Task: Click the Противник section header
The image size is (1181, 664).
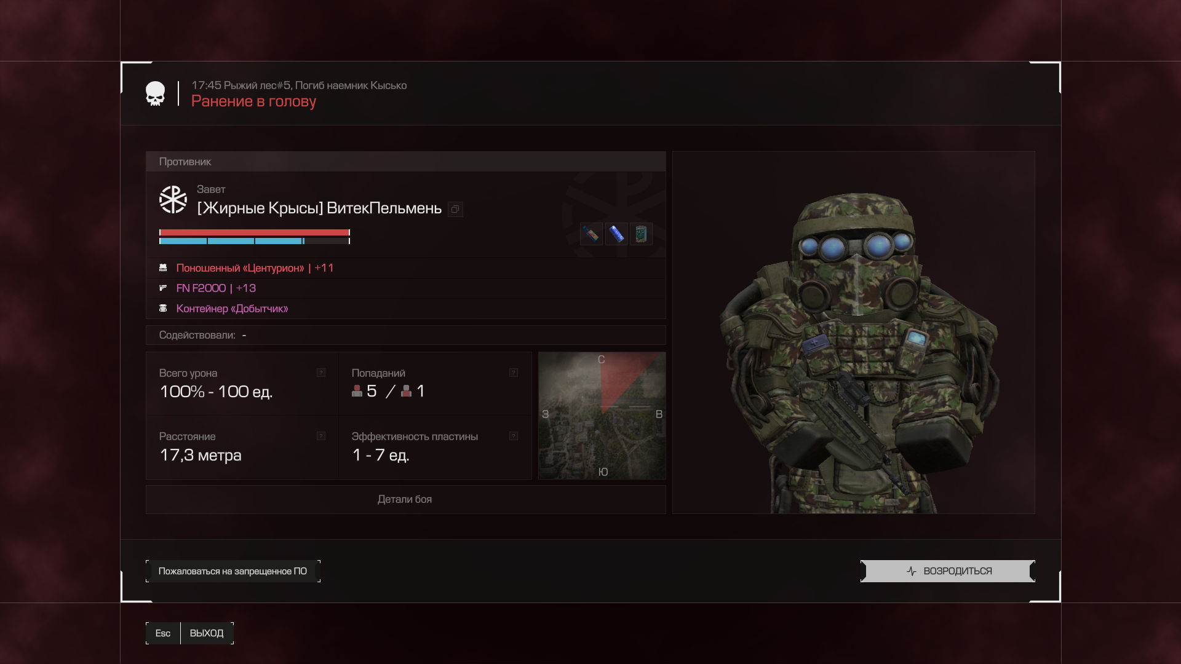Action: (405, 162)
